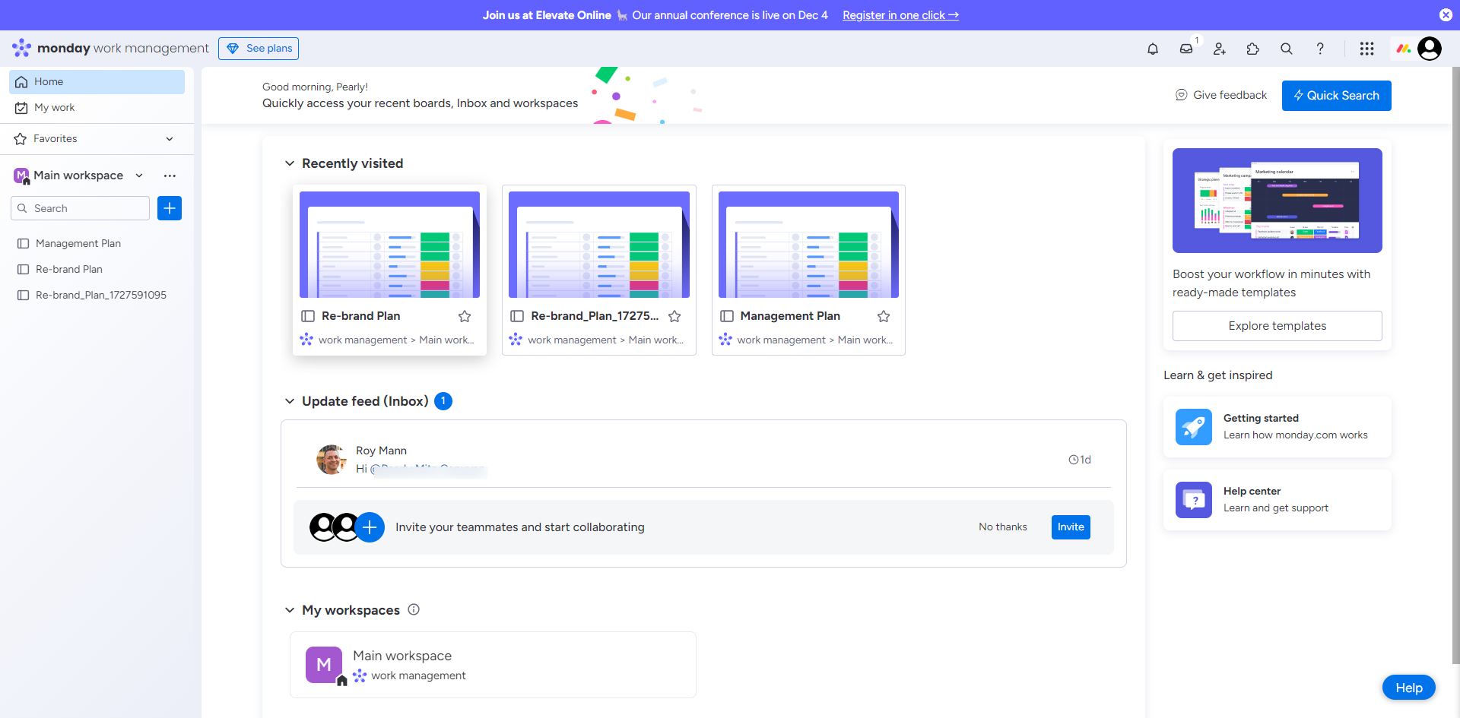The image size is (1460, 718).
Task: Click the Main workspace M tile
Action: click(324, 665)
